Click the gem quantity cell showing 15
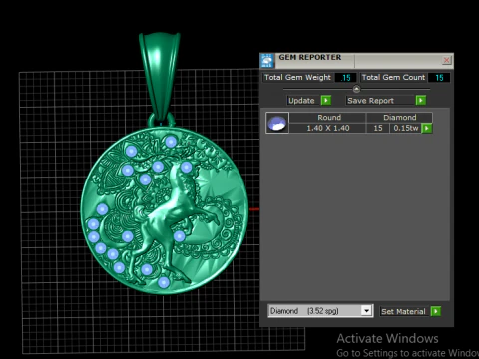Viewport: 479px width, 359px height. [x=378, y=128]
